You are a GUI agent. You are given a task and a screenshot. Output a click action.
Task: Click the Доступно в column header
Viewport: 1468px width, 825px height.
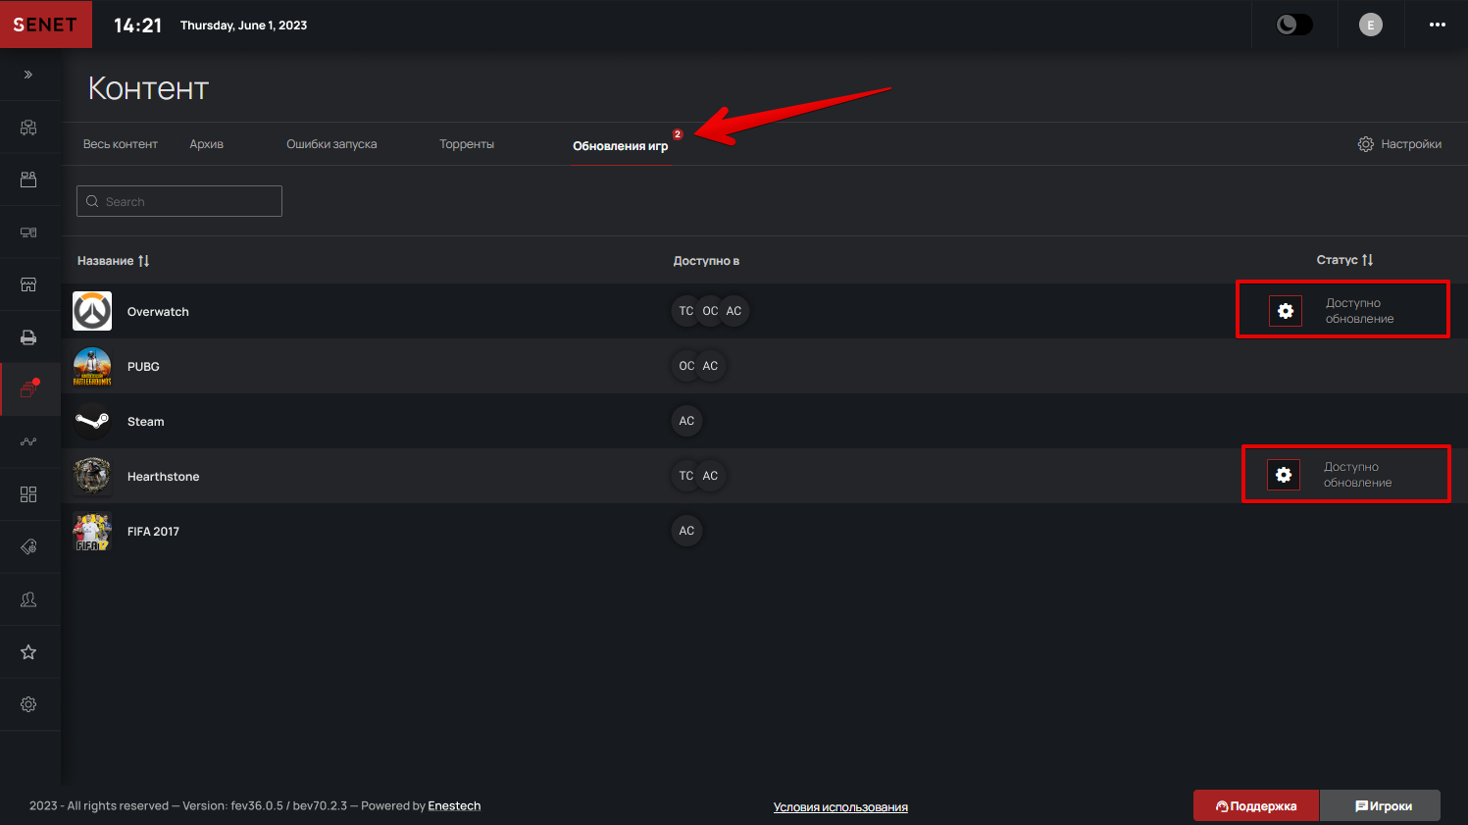click(x=706, y=261)
